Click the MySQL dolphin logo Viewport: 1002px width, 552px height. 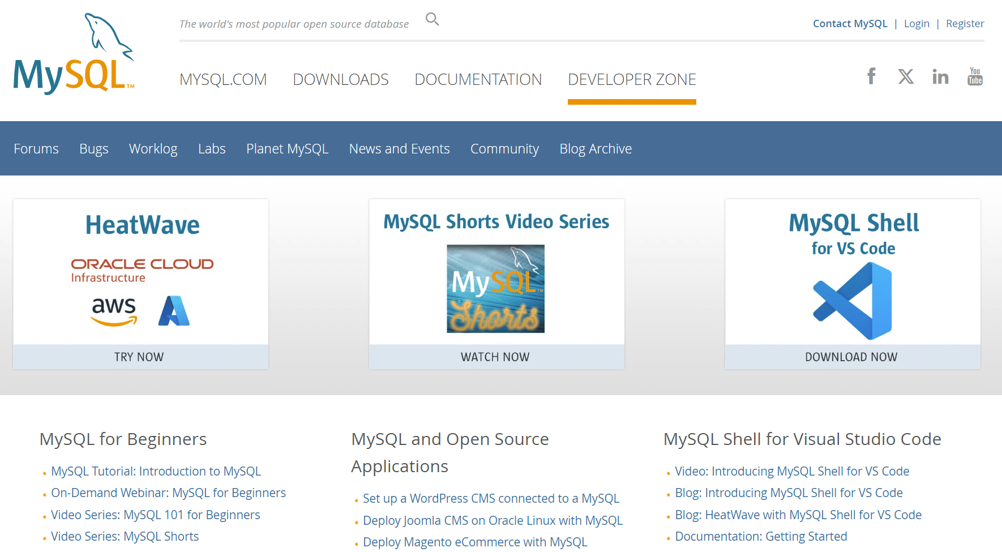pos(74,54)
